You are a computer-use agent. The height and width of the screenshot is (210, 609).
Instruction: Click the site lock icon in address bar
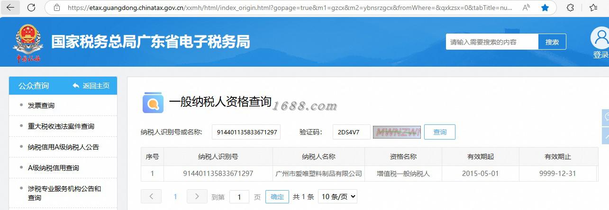click(x=57, y=8)
